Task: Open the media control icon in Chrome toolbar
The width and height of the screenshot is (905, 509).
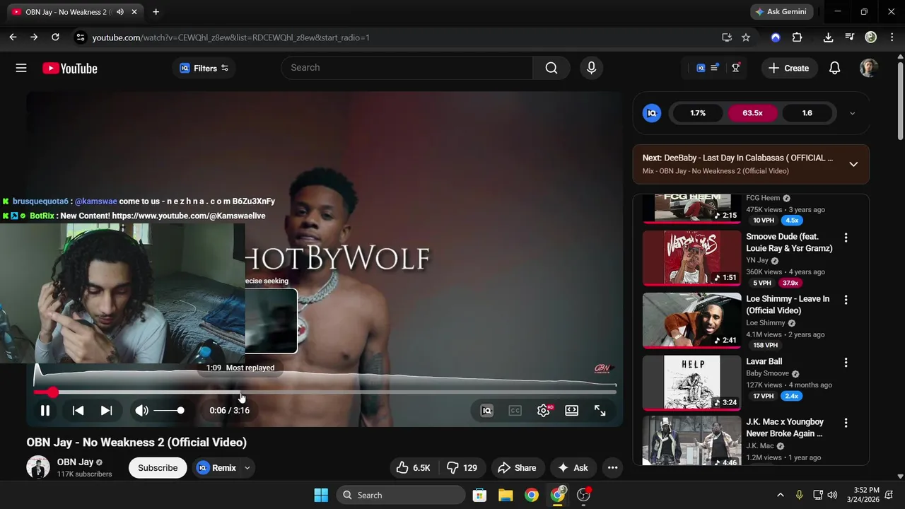Action: 849,37
